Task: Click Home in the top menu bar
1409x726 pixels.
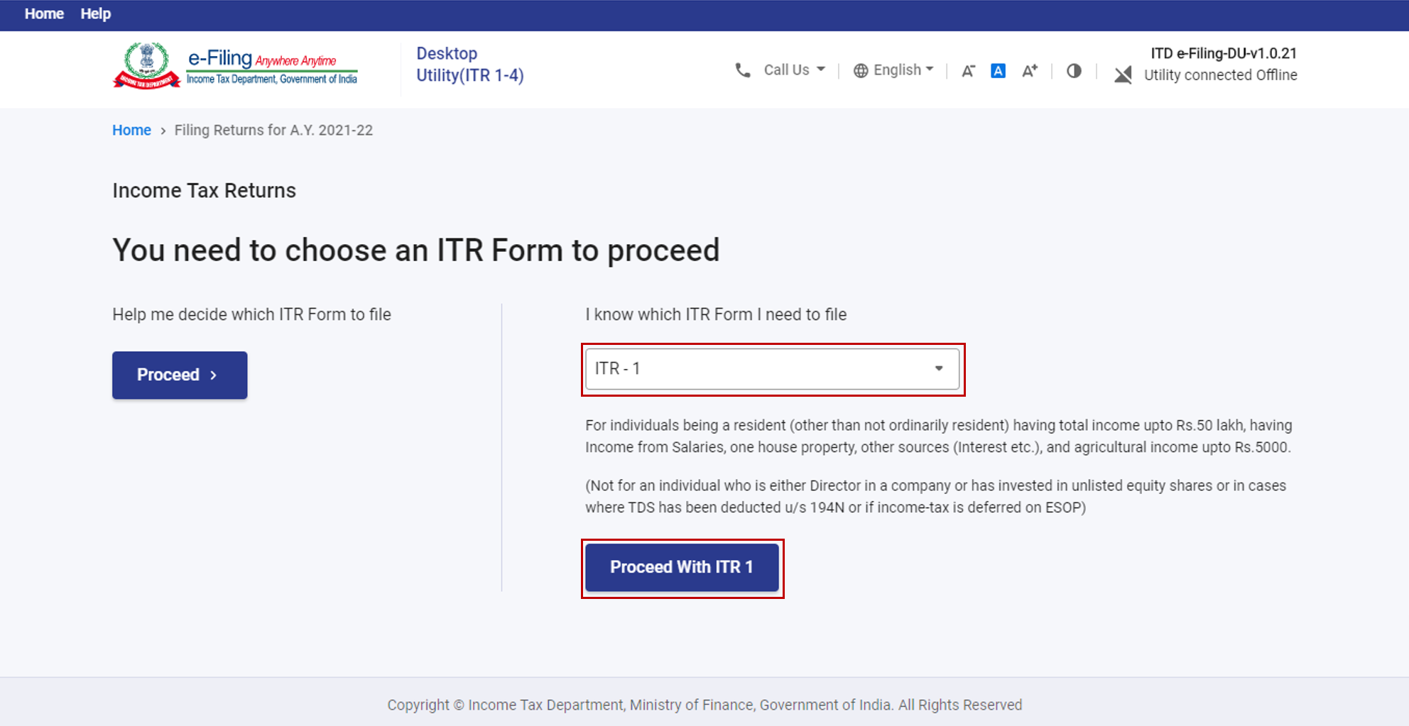Action: (44, 14)
